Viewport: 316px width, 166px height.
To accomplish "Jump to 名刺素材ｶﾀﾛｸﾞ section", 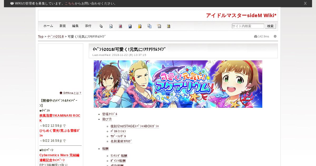I will (x=121, y=141).
